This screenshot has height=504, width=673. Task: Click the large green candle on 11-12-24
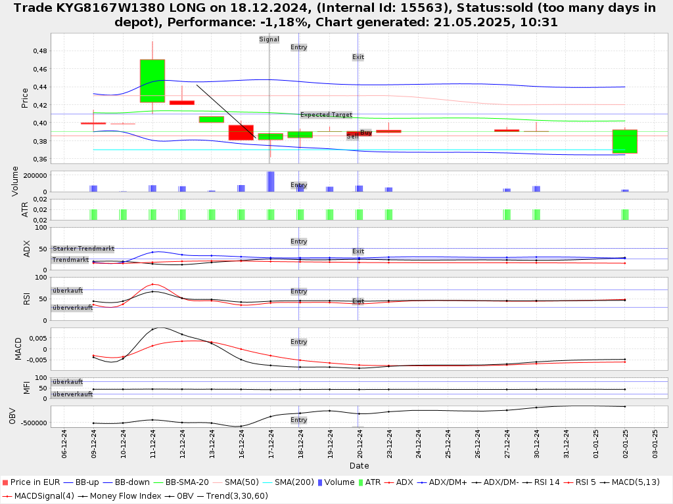pos(152,81)
